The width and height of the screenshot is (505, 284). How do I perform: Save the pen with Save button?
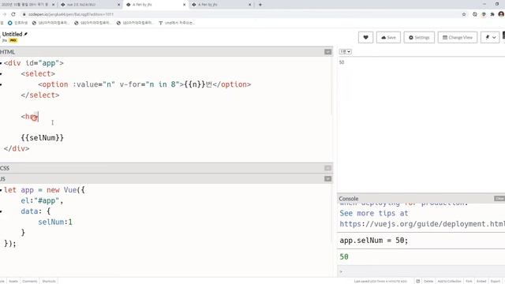[388, 37]
